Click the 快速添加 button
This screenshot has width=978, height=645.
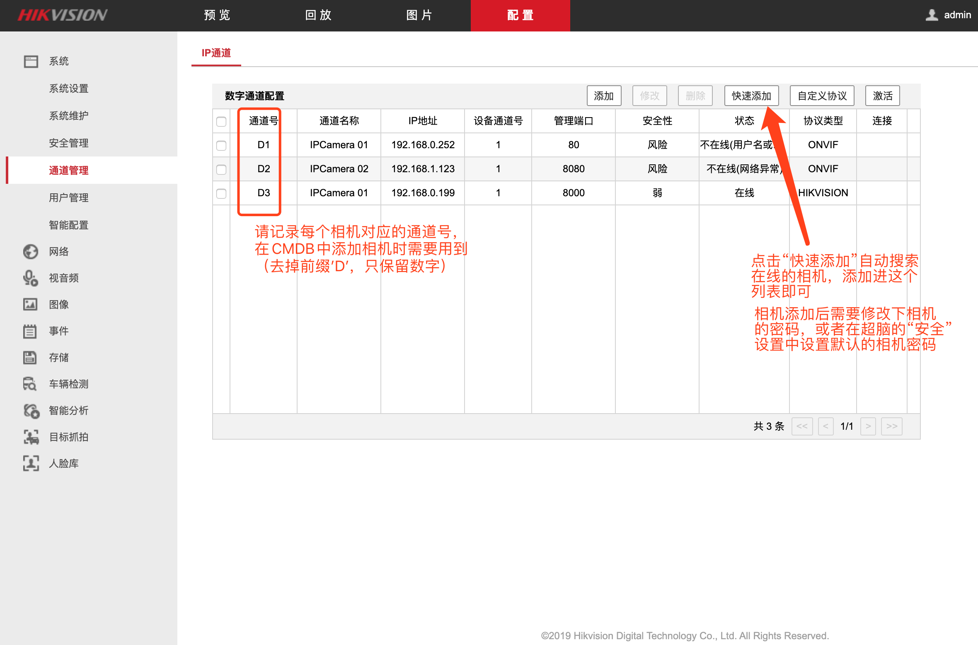[751, 96]
